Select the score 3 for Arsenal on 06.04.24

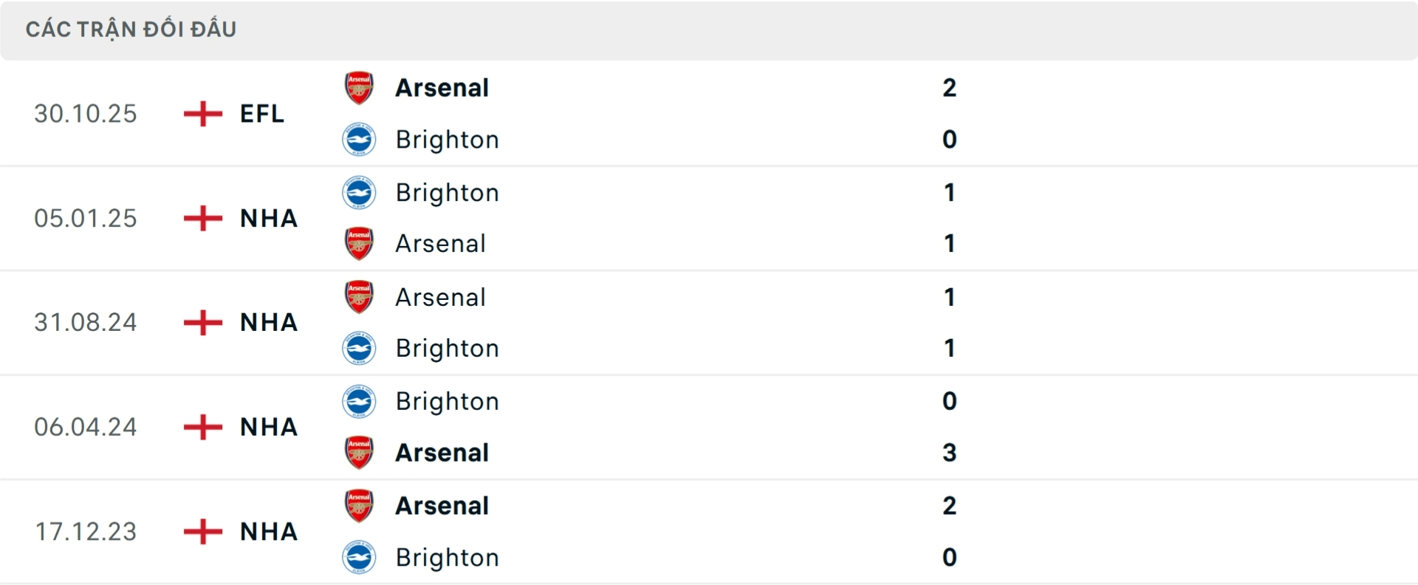[x=949, y=453]
